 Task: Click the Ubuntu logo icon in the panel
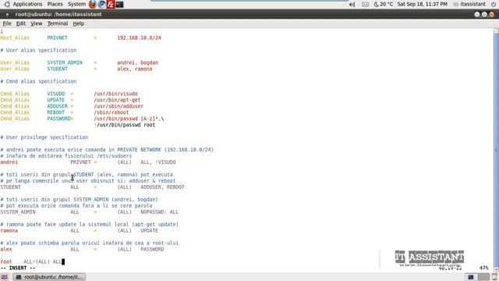click(x=7, y=4)
